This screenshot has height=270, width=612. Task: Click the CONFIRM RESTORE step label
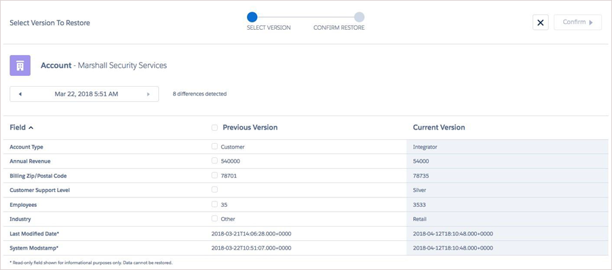coord(339,28)
